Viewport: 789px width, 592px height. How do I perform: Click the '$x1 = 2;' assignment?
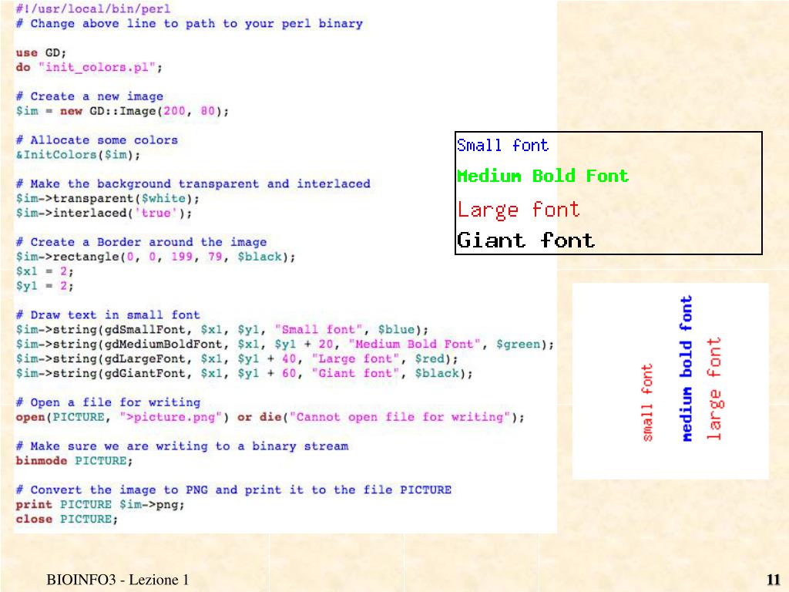click(45, 271)
